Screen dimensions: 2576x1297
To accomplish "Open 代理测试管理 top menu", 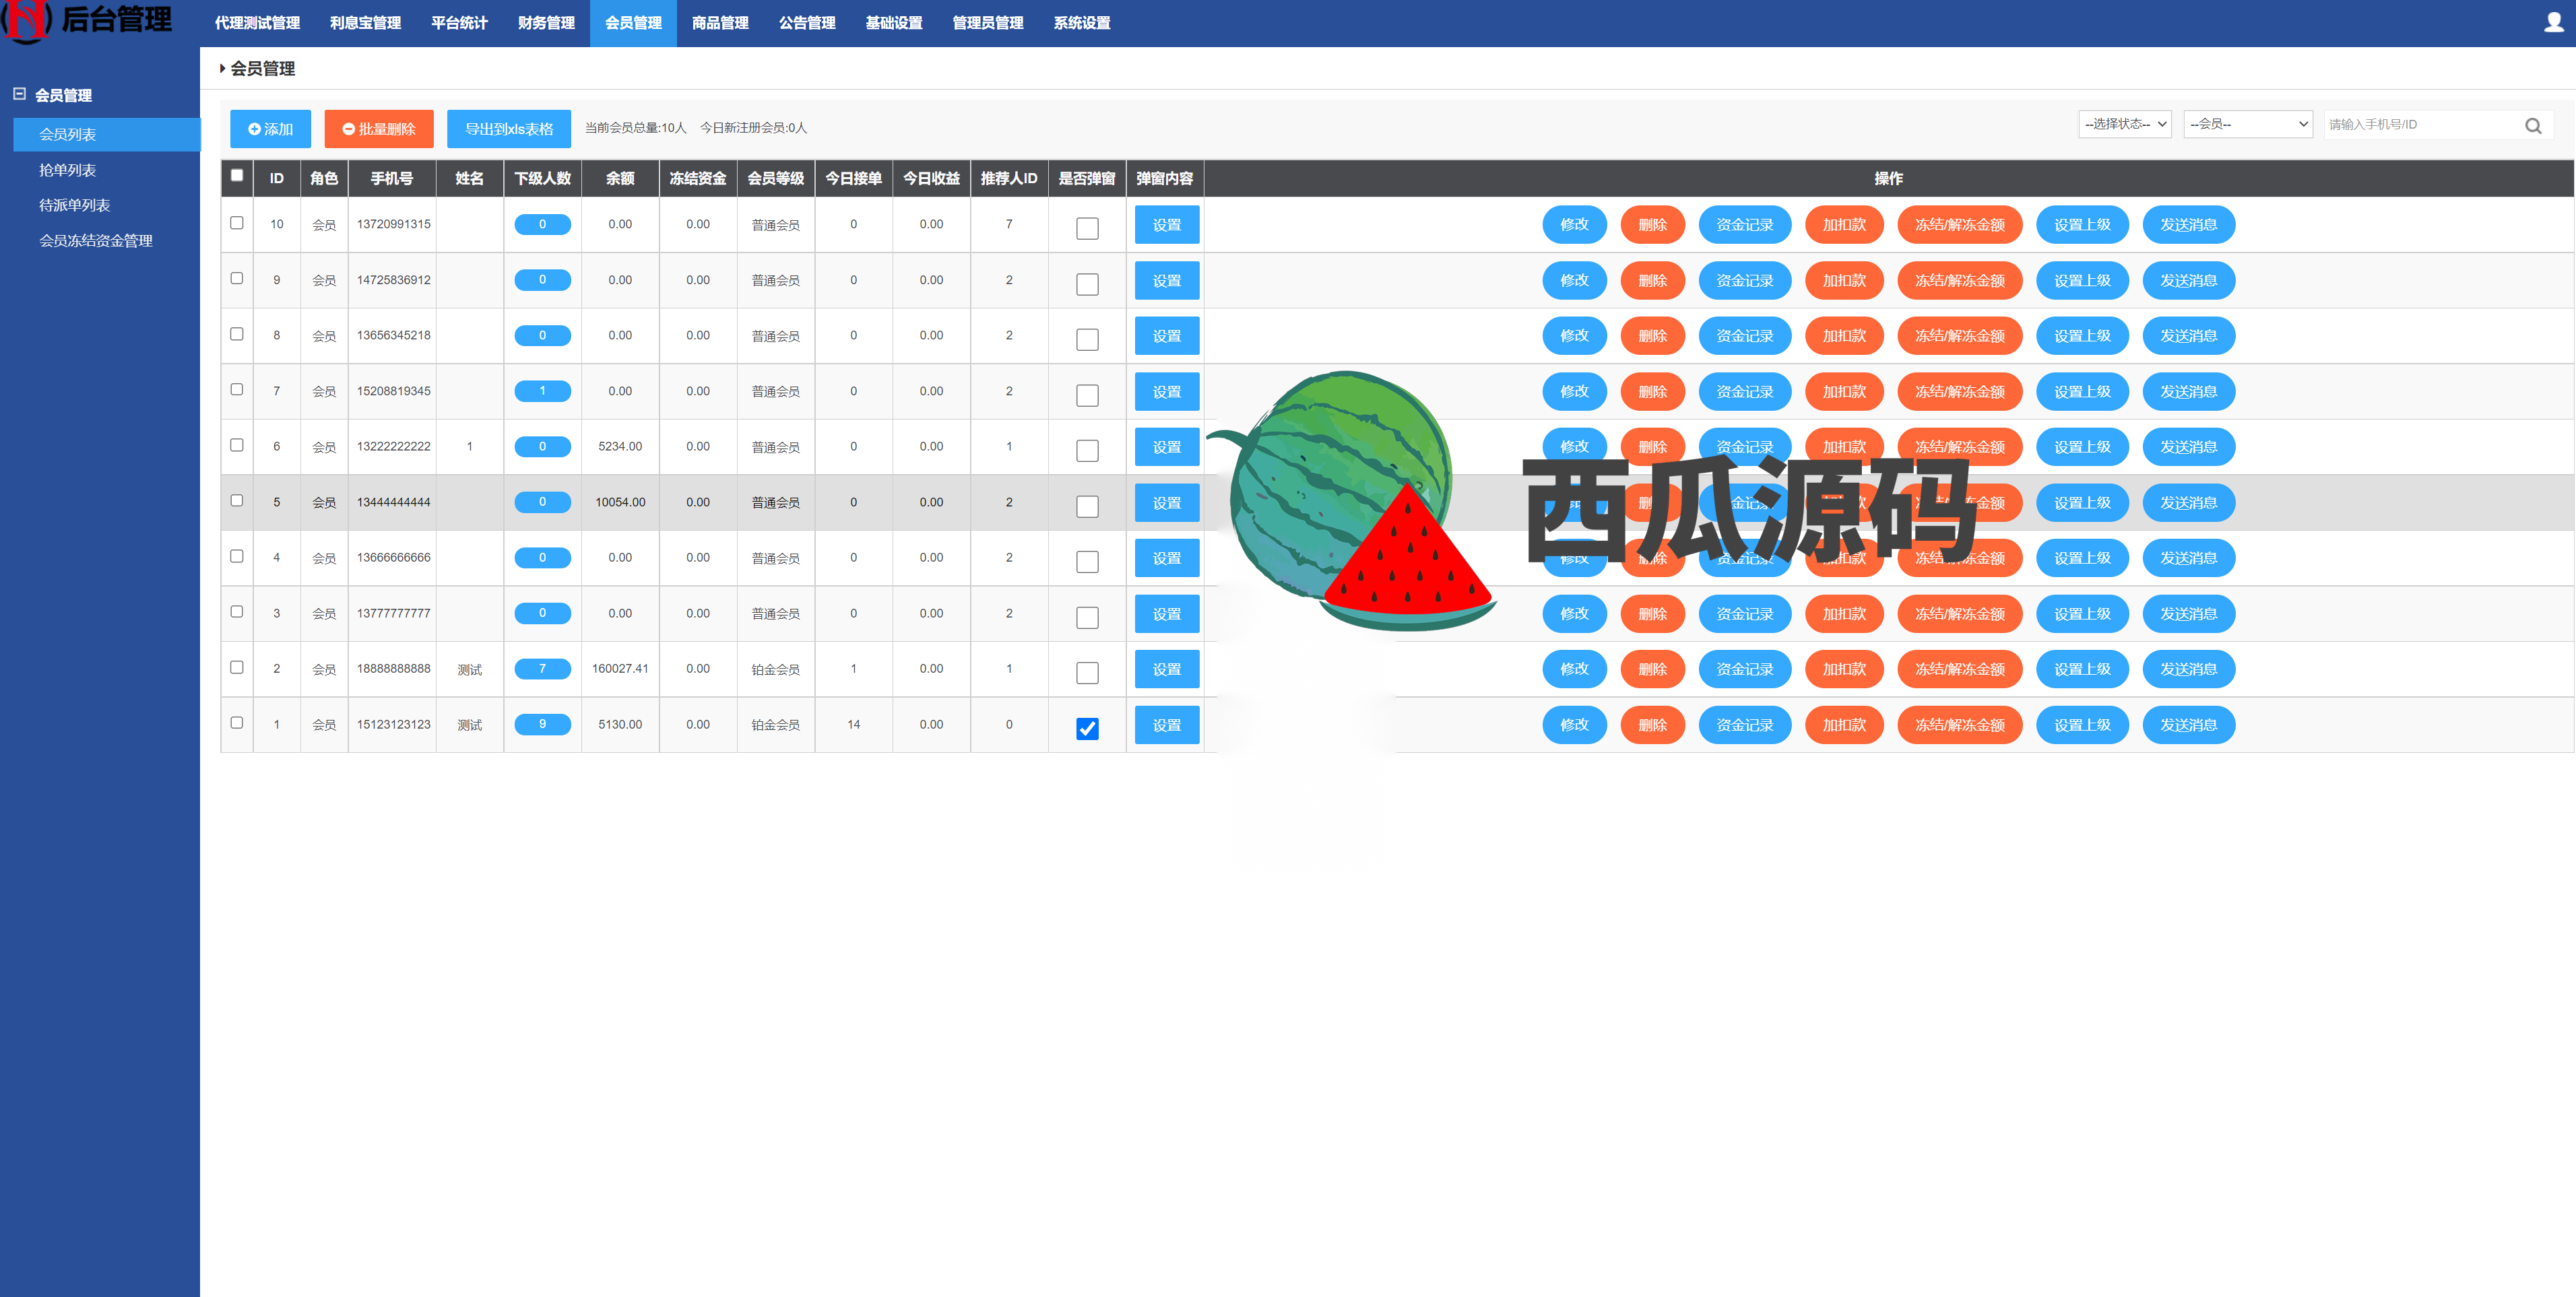I will (x=257, y=23).
